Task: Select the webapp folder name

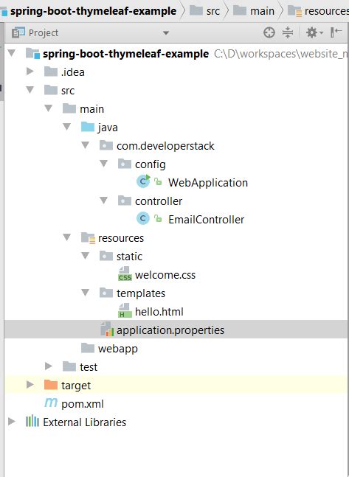Action: 118,349
